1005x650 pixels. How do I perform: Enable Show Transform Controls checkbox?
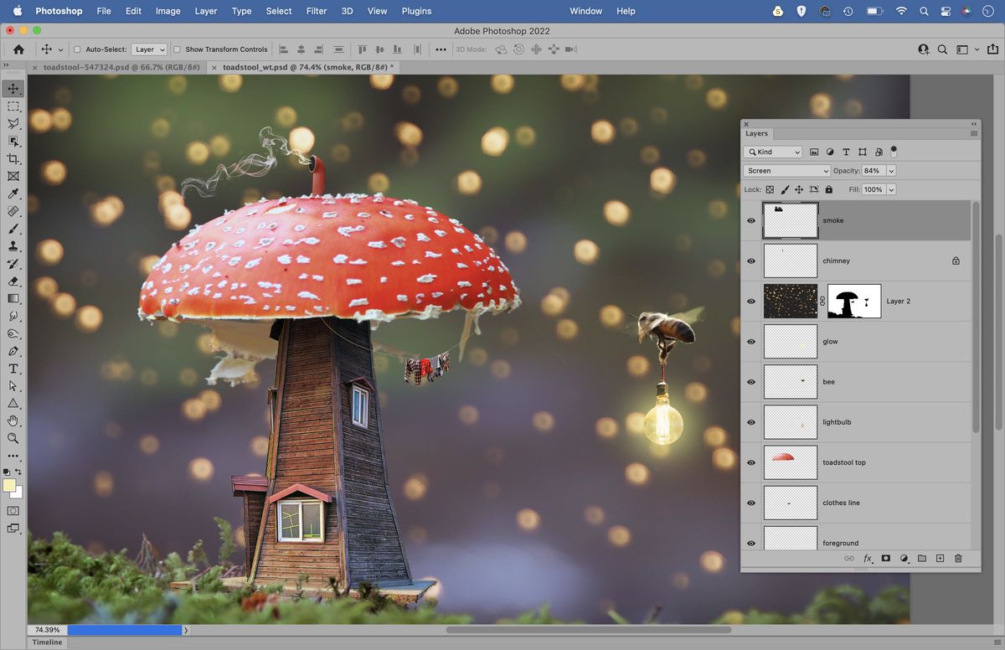[177, 49]
